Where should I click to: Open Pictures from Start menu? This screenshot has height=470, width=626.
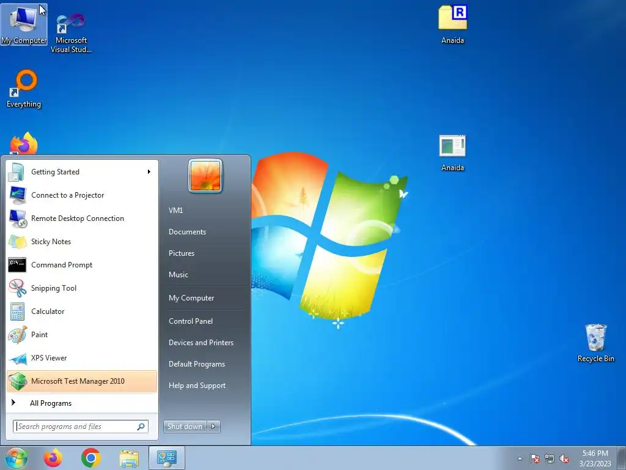point(182,253)
